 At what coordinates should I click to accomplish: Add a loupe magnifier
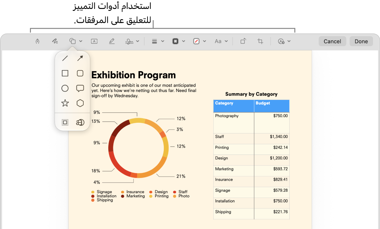[x=80, y=122]
